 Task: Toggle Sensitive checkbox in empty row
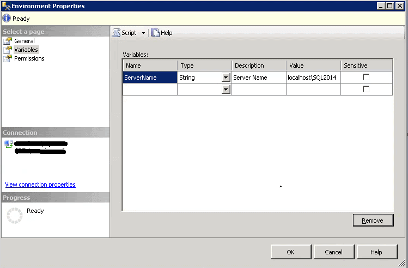tap(366, 89)
